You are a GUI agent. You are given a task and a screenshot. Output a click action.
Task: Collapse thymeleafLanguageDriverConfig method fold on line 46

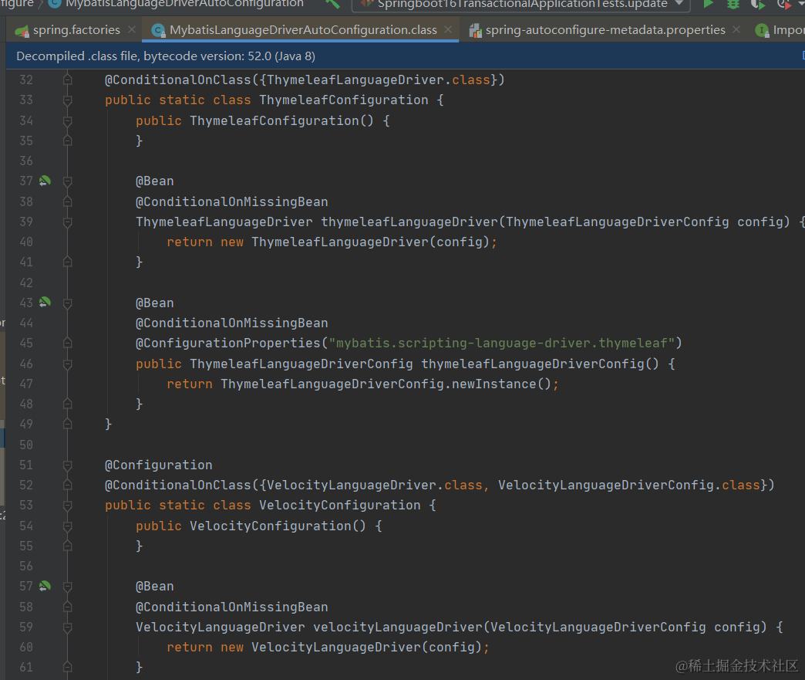(x=67, y=364)
